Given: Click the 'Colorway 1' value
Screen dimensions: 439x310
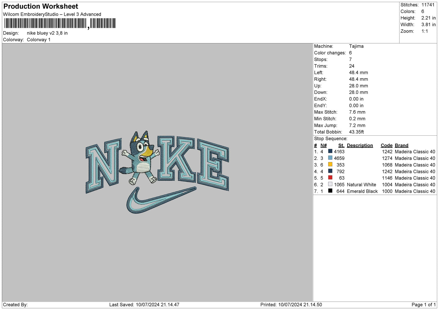Looking at the screenshot, I should pyautogui.click(x=39, y=40).
